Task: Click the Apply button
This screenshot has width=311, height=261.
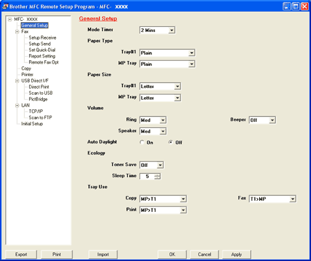Action: tap(236, 254)
